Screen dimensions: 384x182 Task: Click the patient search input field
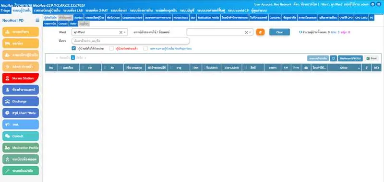[x=131, y=41]
